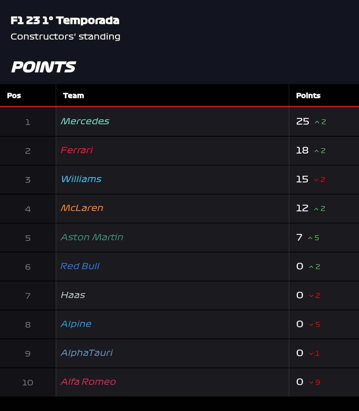359x411 pixels.
Task: Click the green up arrow in Red Bull row
Action: (311, 267)
